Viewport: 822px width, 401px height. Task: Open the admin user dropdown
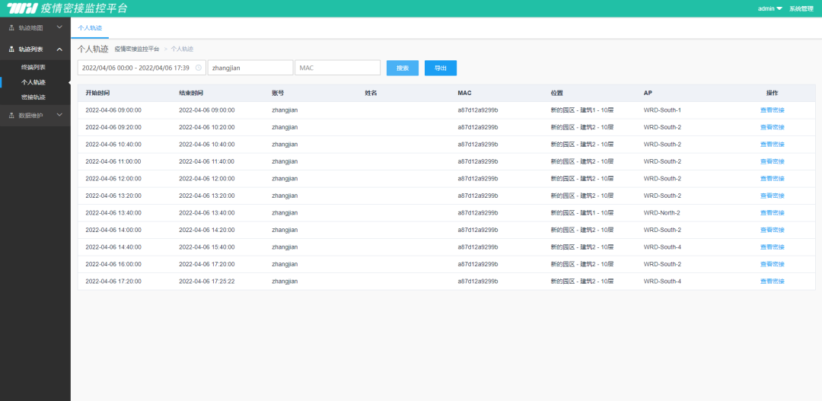point(770,8)
